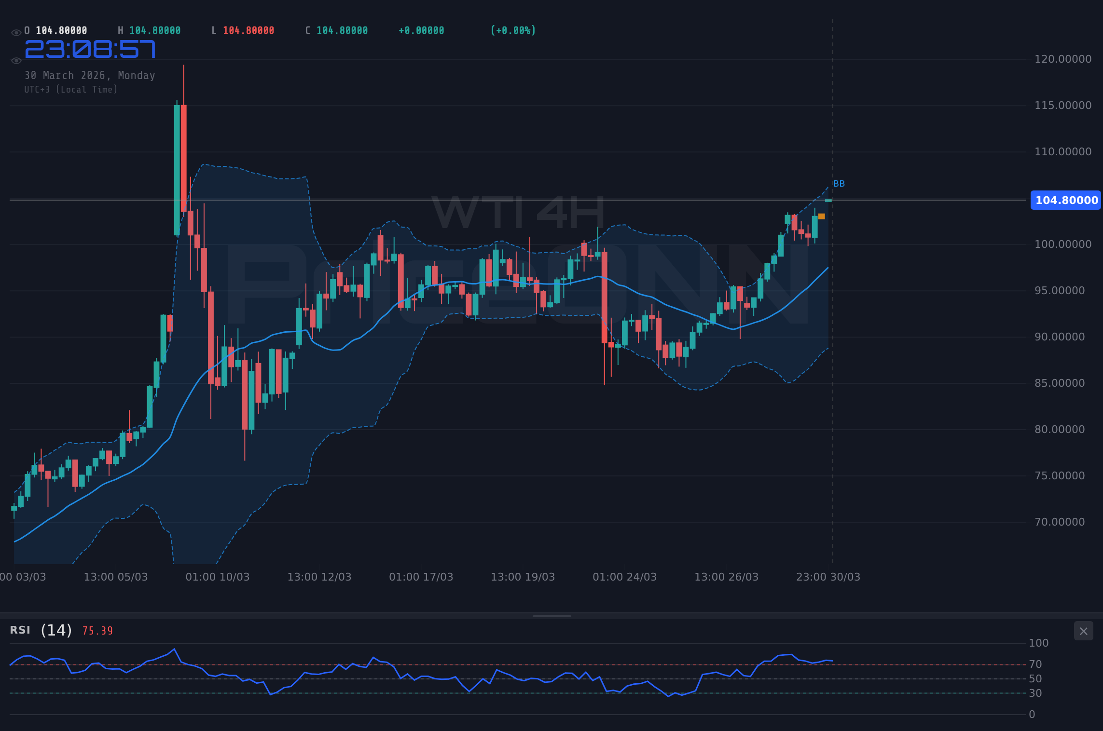Toggle the second eye icon under the clock

coord(15,60)
